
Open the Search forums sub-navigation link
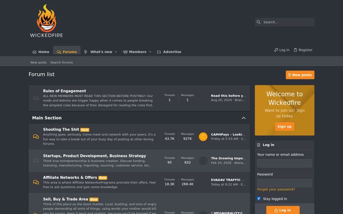[x=61, y=62]
